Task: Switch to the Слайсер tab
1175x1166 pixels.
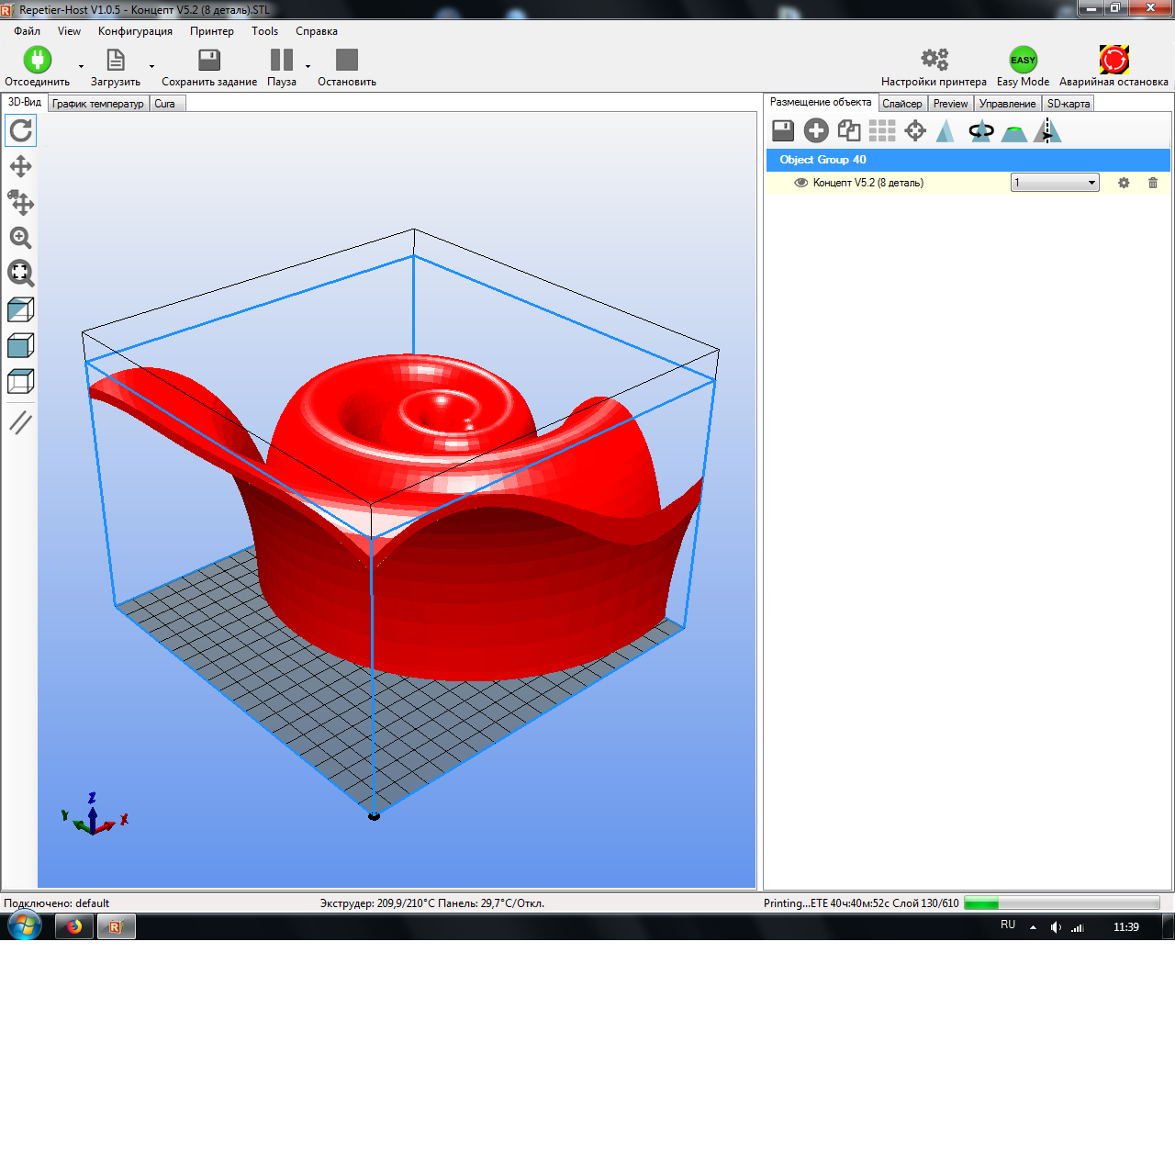Action: click(902, 103)
